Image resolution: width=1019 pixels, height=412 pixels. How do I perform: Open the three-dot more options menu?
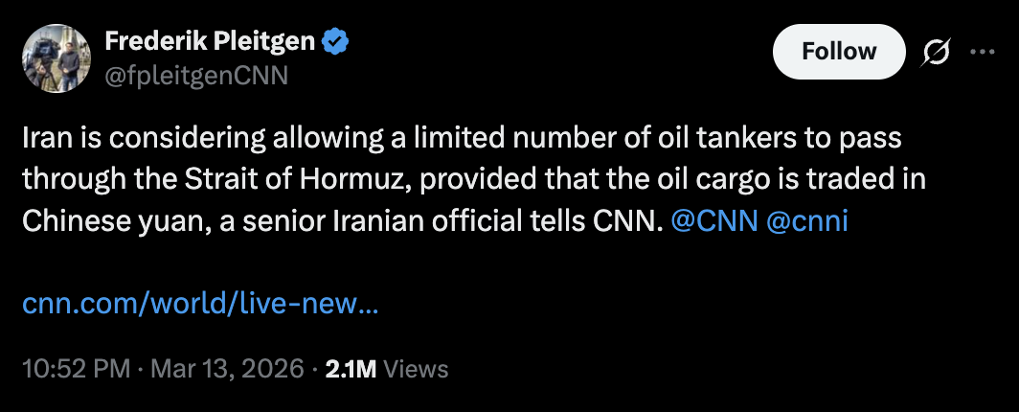983,52
